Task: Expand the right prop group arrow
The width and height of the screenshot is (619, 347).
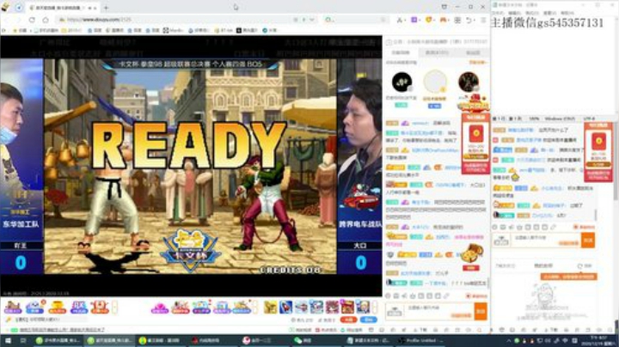Action: (374, 307)
